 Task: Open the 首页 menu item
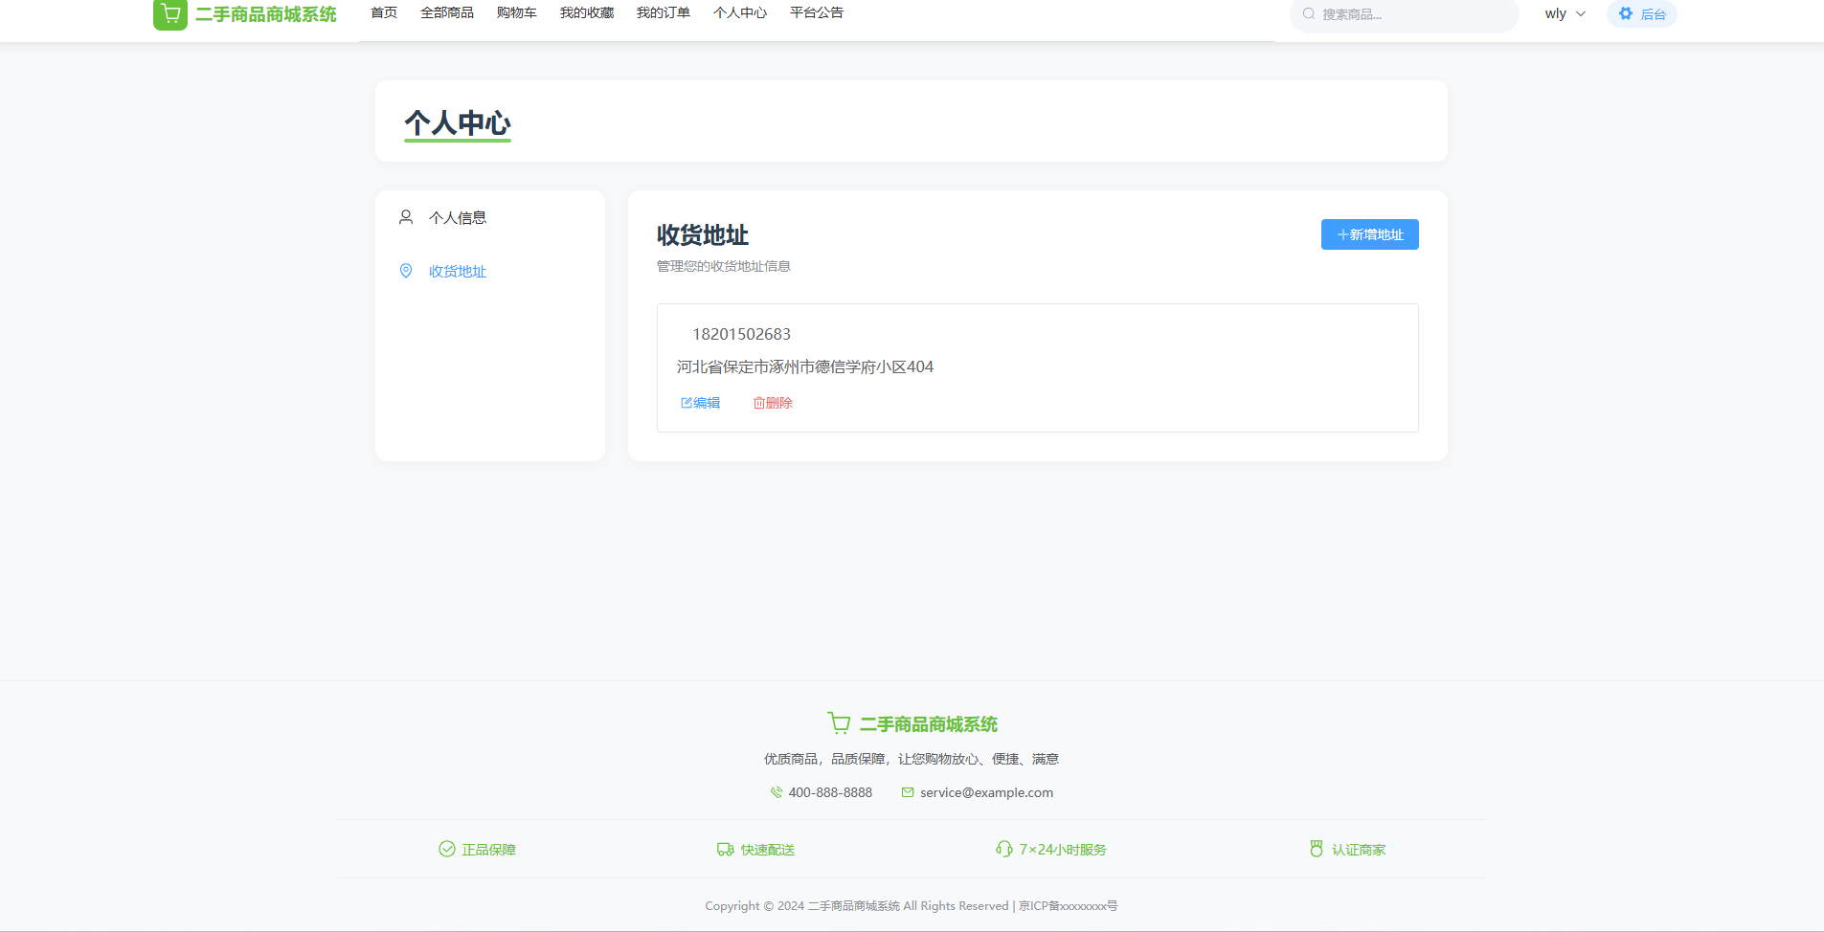tap(384, 12)
